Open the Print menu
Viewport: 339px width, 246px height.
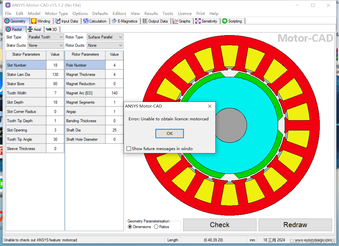[x=200, y=14]
